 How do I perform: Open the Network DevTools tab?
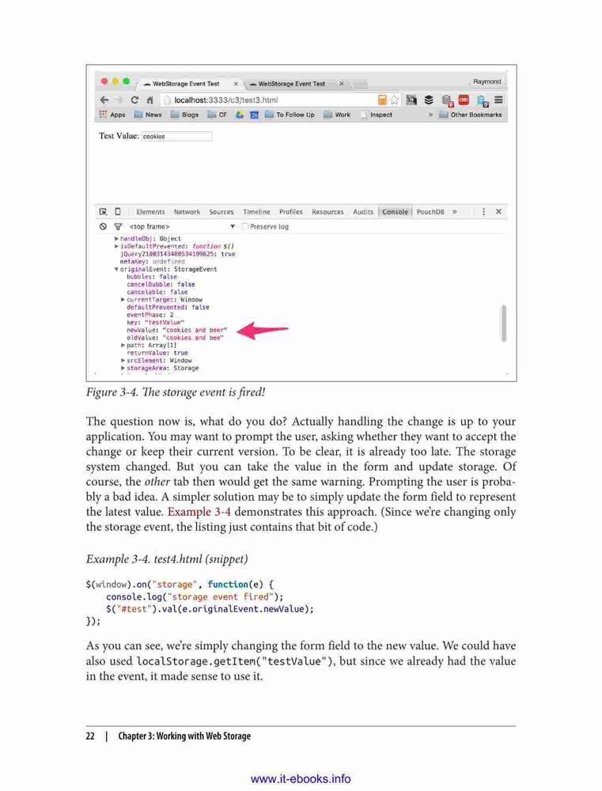tap(187, 212)
